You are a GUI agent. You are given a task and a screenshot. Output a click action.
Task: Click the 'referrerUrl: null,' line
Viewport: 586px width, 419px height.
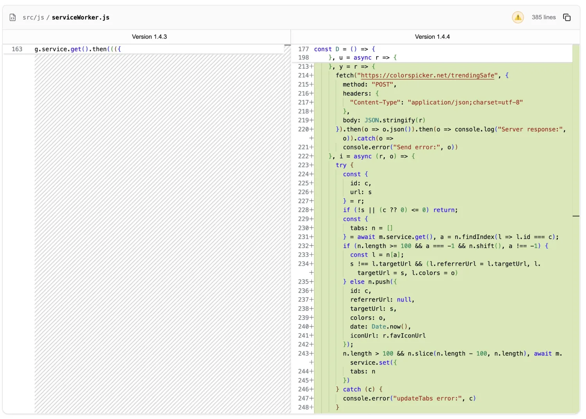pos(382,300)
